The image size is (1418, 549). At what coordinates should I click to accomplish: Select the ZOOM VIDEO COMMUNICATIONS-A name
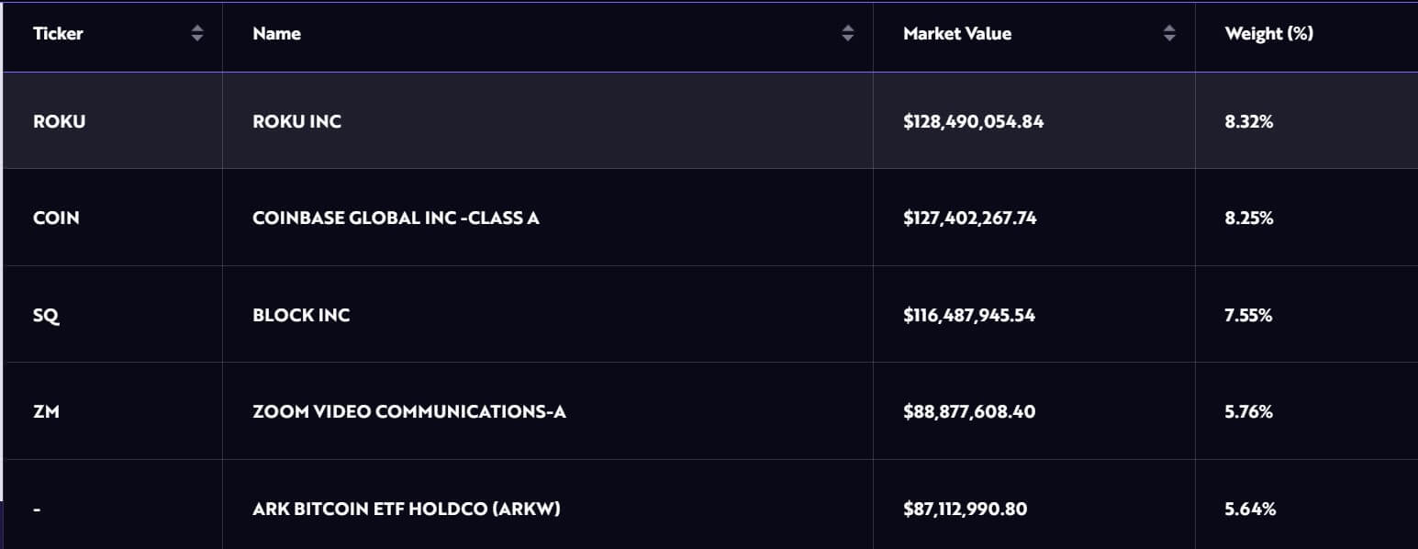click(x=408, y=411)
